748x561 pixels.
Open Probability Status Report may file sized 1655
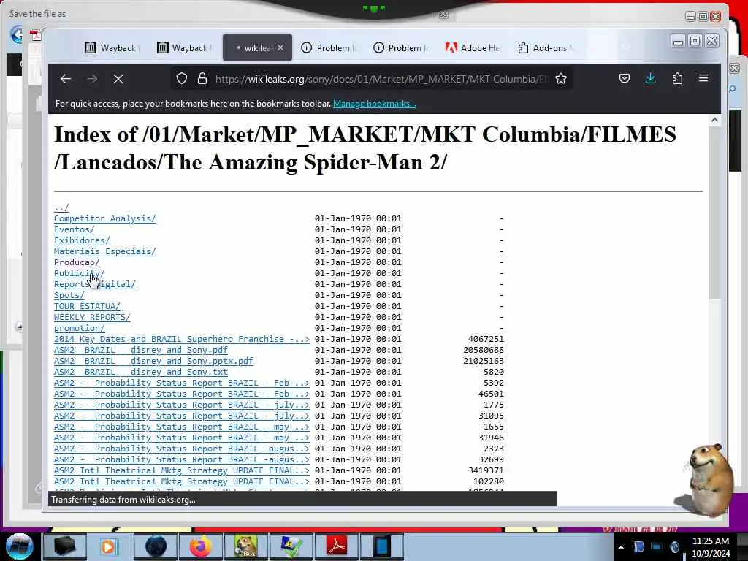[182, 427]
